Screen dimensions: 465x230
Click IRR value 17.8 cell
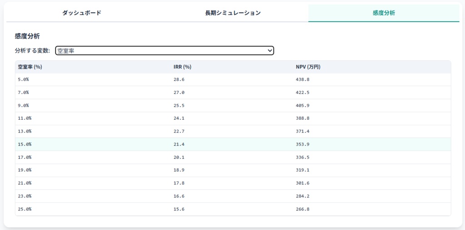point(179,183)
